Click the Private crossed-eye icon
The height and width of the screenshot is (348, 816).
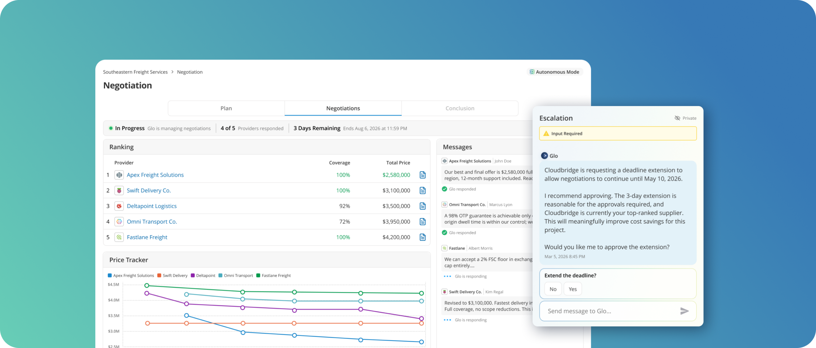click(x=677, y=118)
